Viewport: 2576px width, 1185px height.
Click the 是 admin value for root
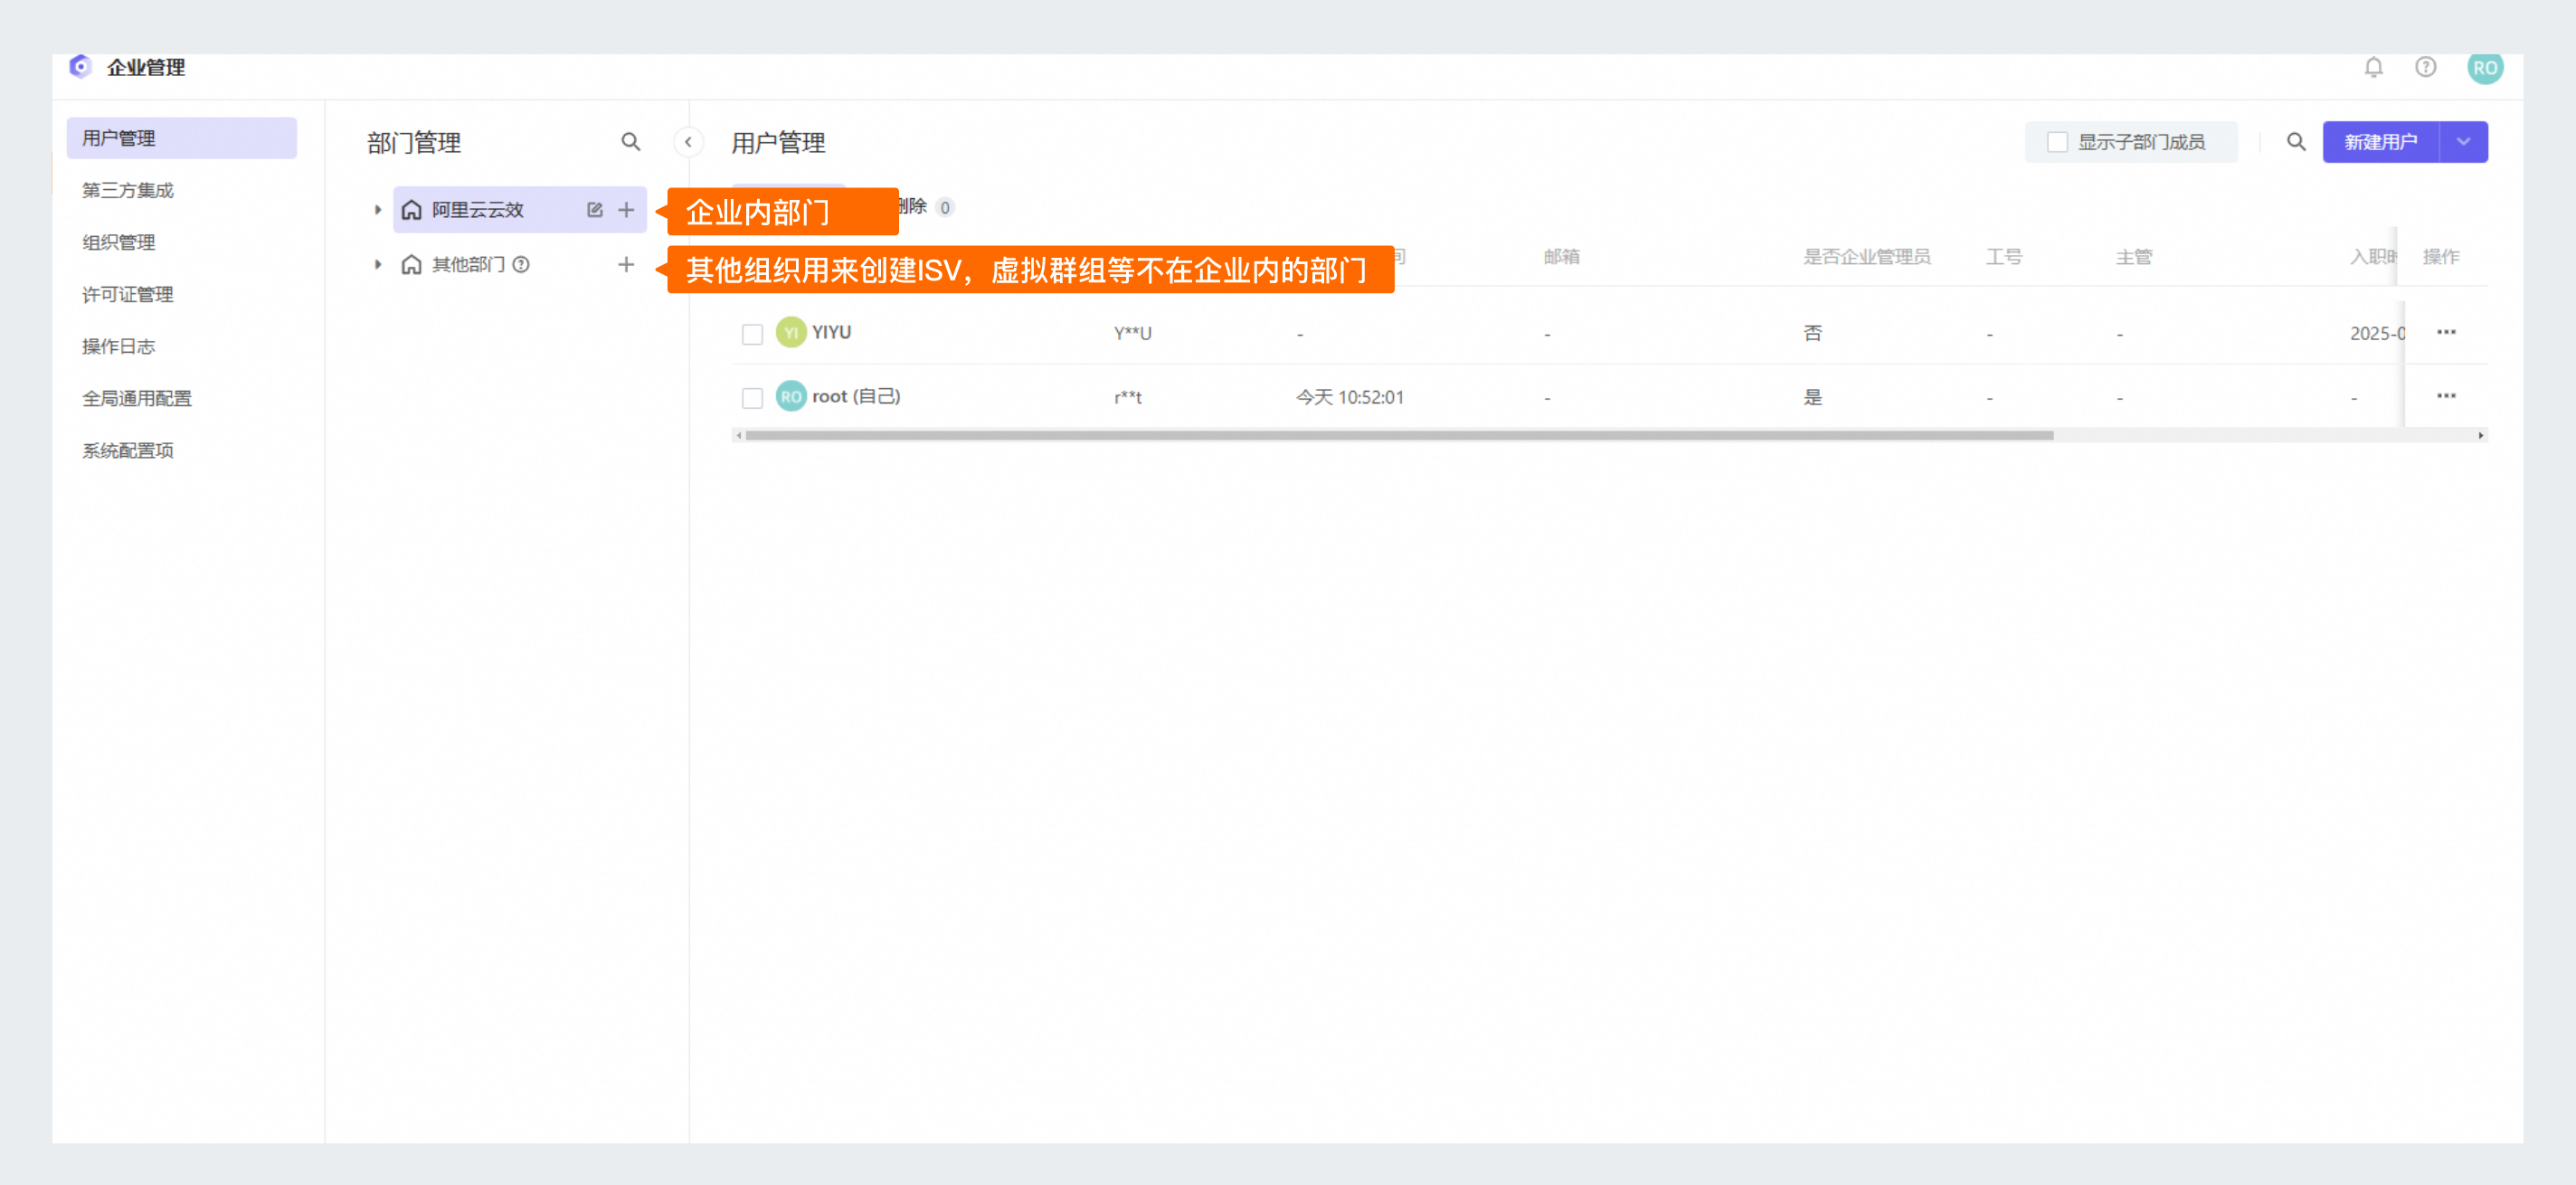[x=1812, y=397]
